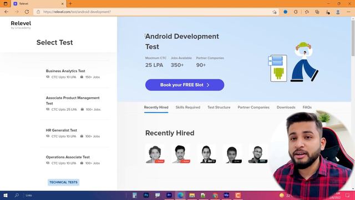Viewport: 355px width, 200px height.
Task: Open the calculator-like app in taskbar
Action: pyautogui.click(x=135, y=195)
